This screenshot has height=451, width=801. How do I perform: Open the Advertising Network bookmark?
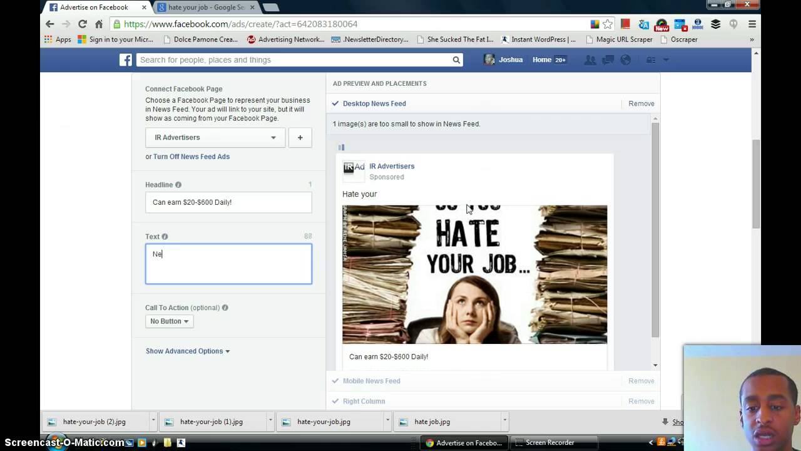coord(285,39)
